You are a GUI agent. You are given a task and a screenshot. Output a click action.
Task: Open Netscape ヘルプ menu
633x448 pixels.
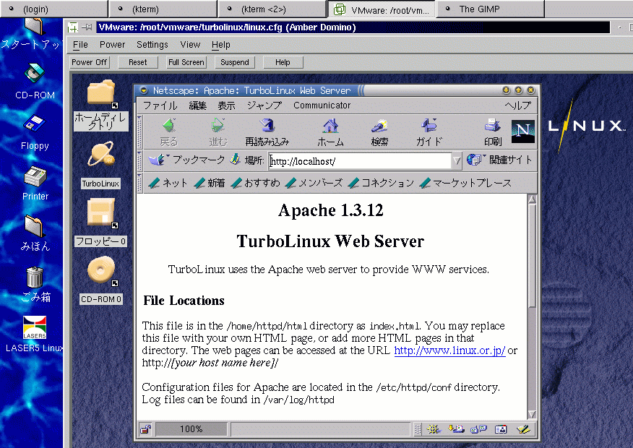pyautogui.click(x=518, y=105)
